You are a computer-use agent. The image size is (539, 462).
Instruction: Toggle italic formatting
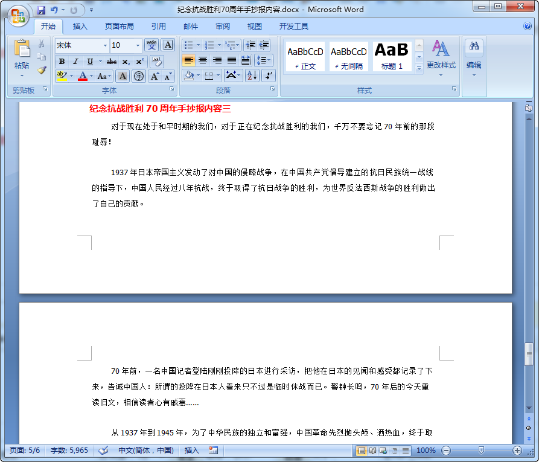coord(75,62)
